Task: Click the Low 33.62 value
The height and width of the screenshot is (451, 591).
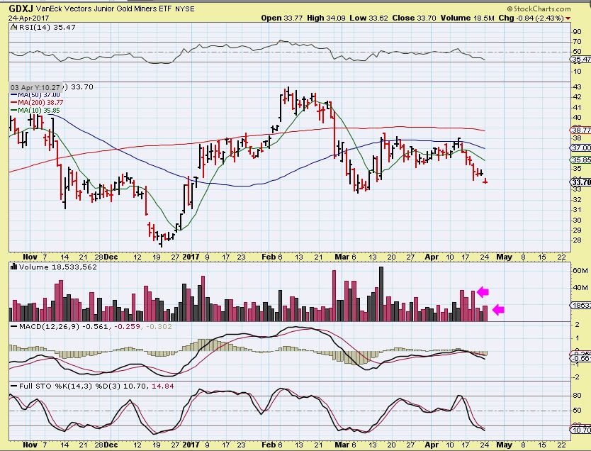Action: (368, 18)
